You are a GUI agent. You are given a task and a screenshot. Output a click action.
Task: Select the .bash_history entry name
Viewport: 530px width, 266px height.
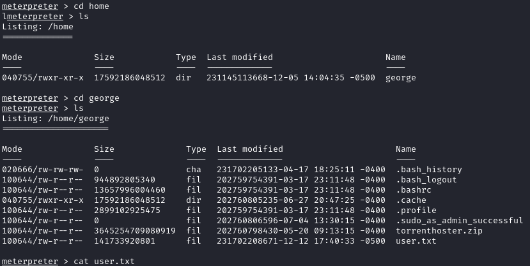tap(429, 170)
